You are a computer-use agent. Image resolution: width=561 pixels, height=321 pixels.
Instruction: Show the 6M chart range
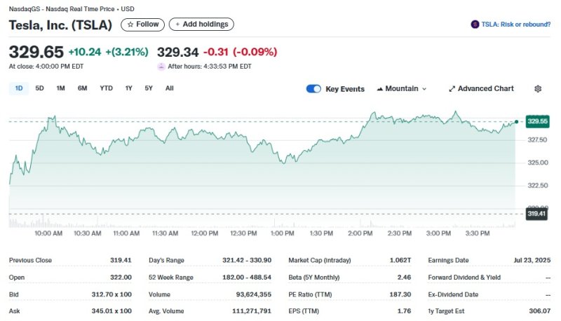(x=83, y=88)
